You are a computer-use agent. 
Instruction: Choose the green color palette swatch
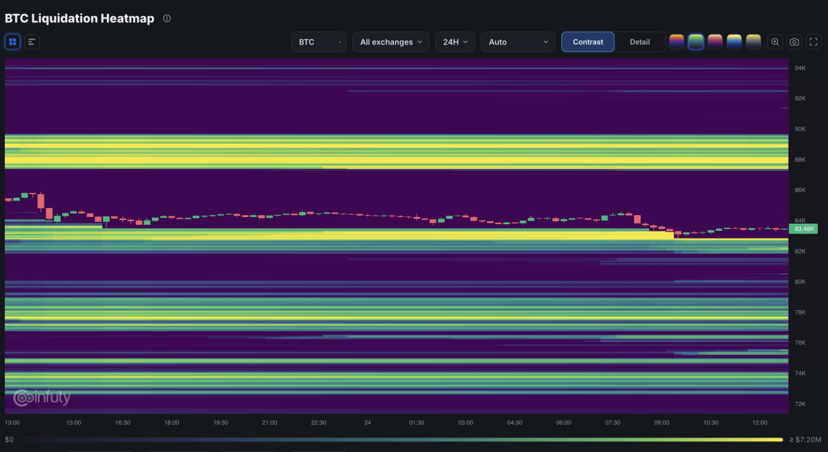[696, 41]
